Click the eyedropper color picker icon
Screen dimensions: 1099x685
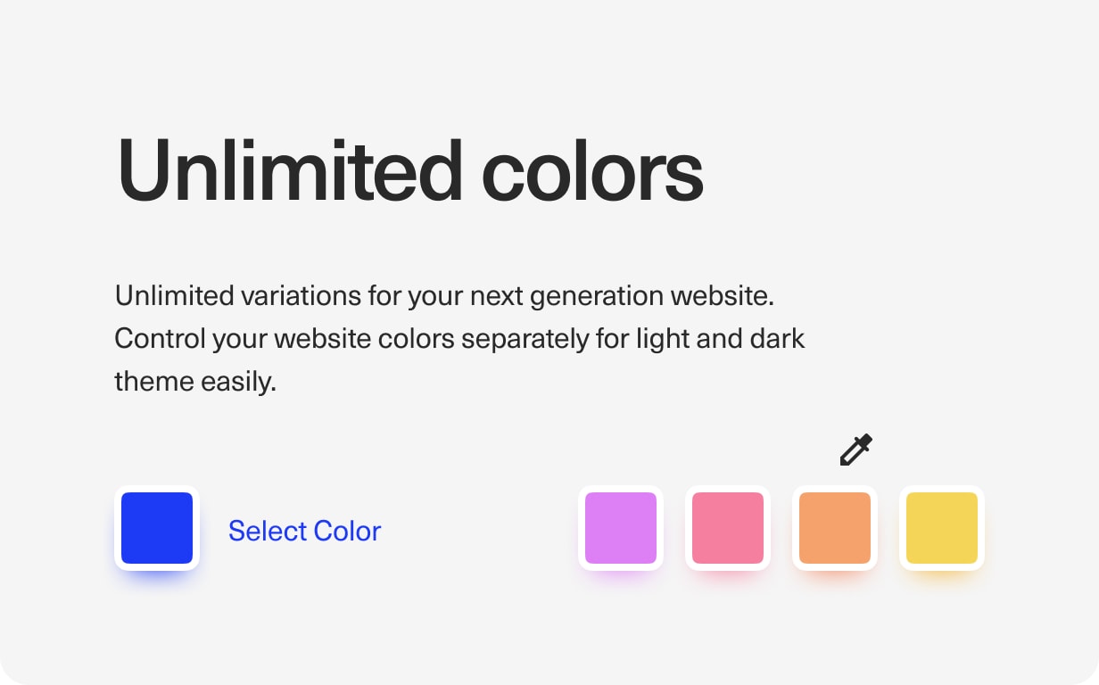tap(855, 450)
